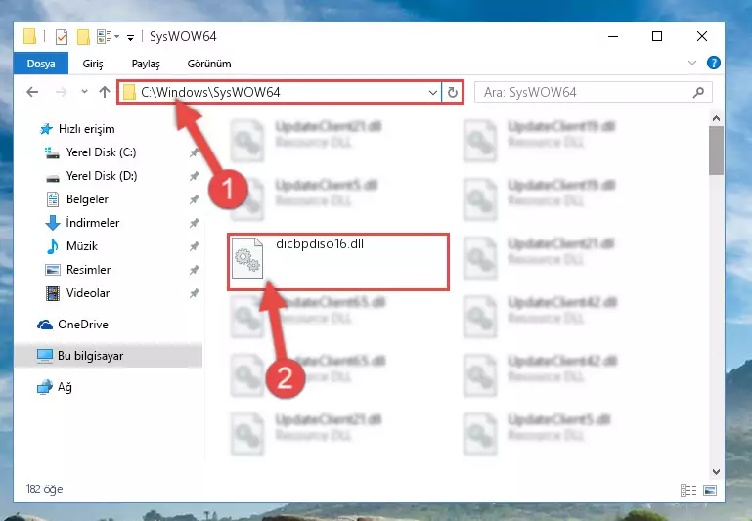Switch to details view layout icon
752x521 pixels.
pyautogui.click(x=688, y=490)
